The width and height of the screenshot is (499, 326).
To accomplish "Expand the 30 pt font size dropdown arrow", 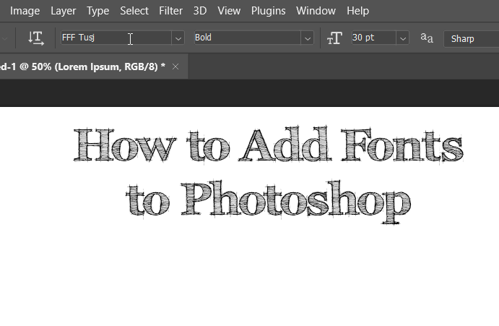I will coord(403,38).
